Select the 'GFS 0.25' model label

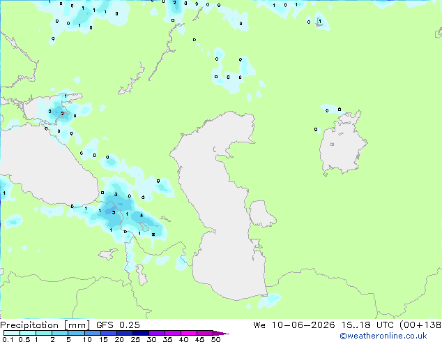click(118, 325)
